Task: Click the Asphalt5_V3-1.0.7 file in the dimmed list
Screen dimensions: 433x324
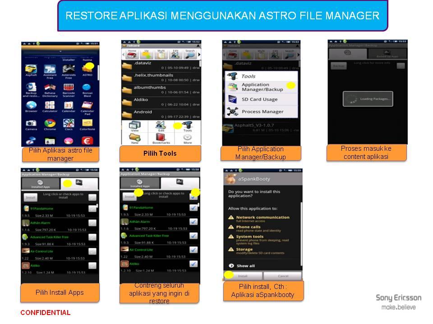Action: tap(261, 127)
